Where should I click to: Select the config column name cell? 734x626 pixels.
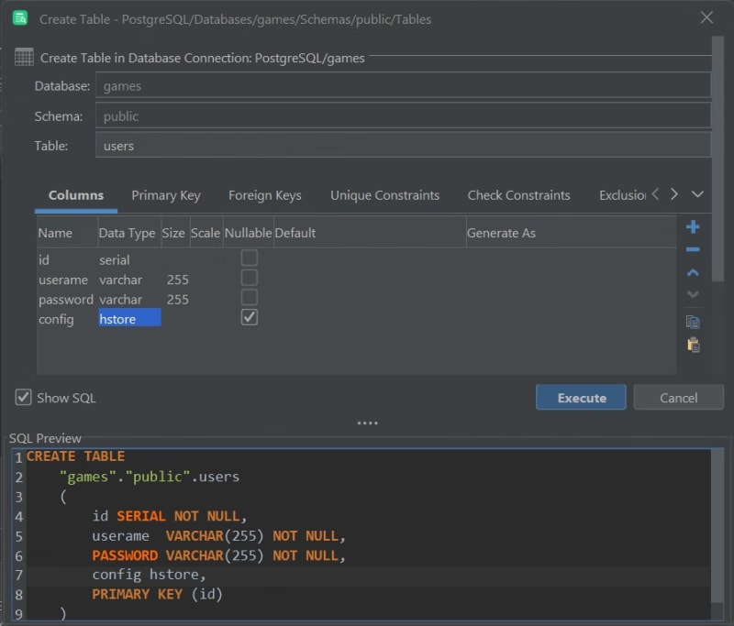pyautogui.click(x=67, y=319)
